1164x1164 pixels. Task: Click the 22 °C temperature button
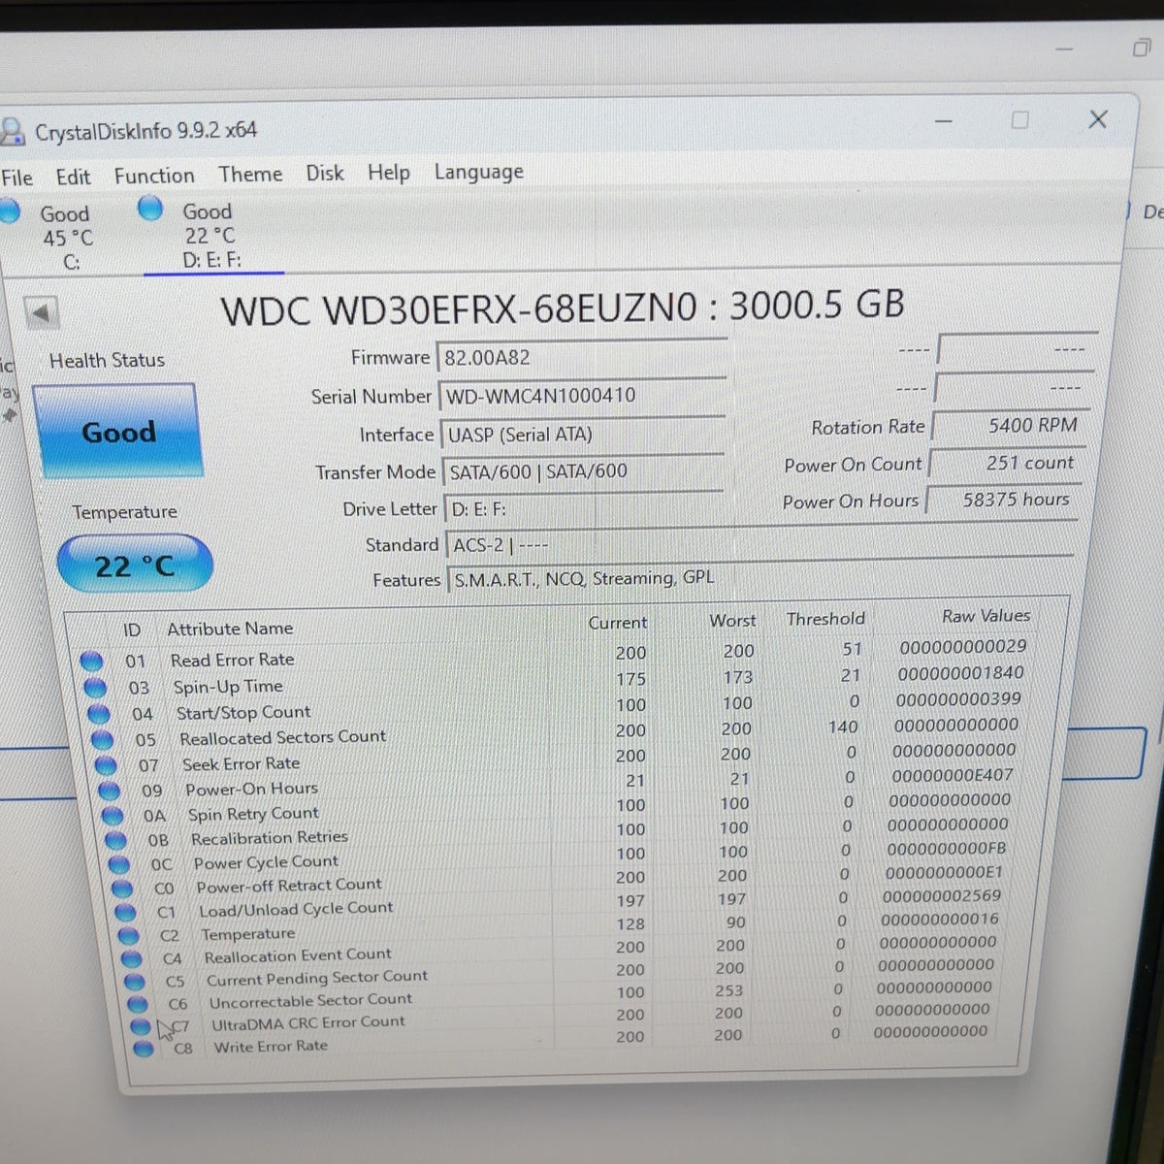coord(135,565)
